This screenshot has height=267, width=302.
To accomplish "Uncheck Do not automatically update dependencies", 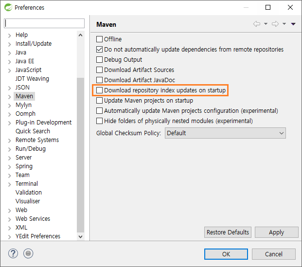I will tap(99, 49).
